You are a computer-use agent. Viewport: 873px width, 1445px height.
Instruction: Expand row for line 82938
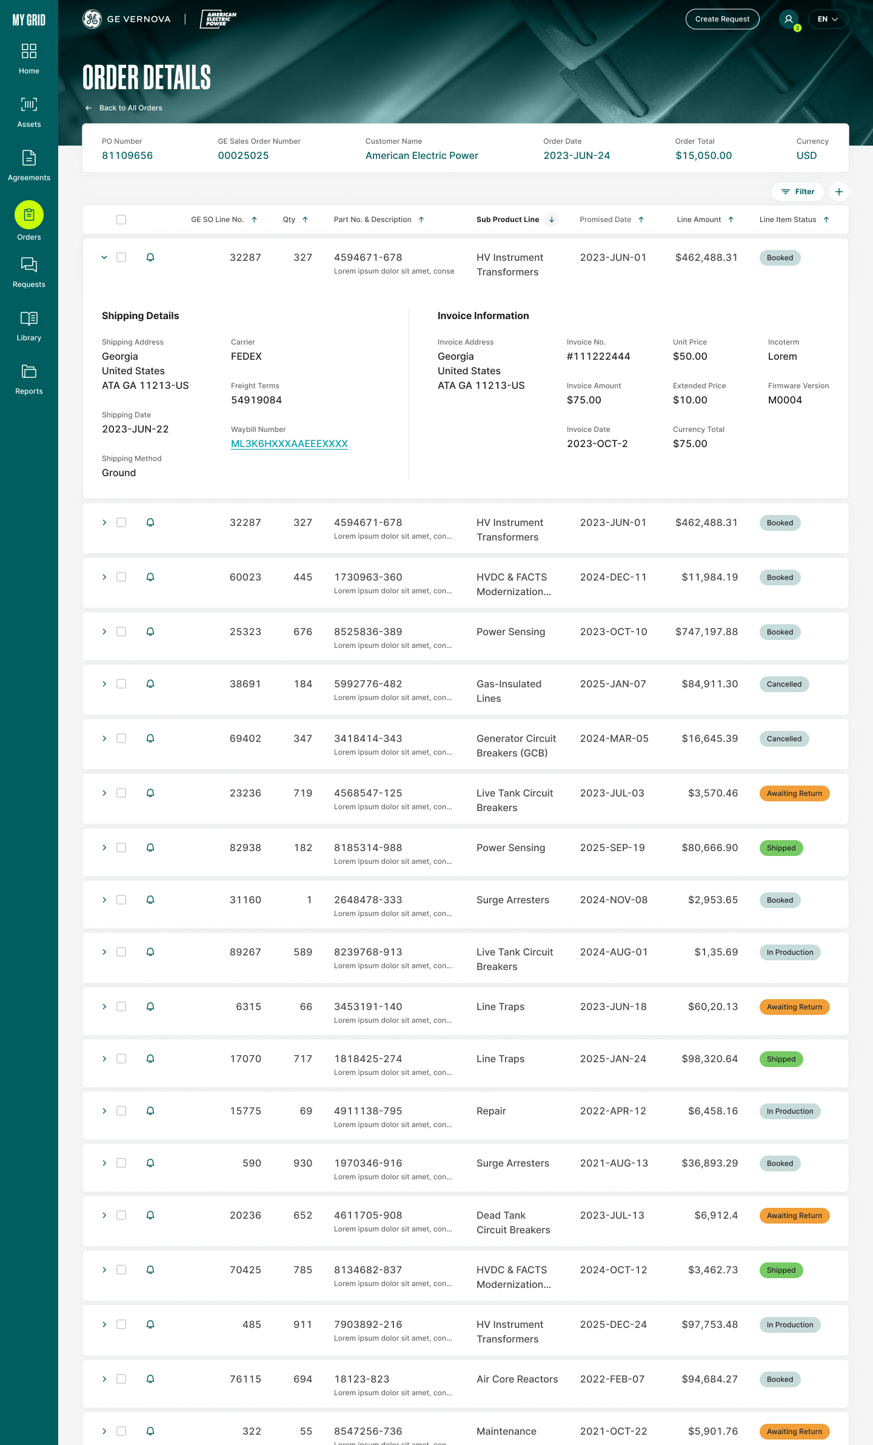pos(104,847)
